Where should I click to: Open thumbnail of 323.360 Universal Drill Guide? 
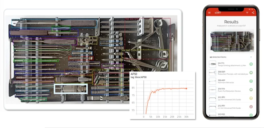click(213, 98)
